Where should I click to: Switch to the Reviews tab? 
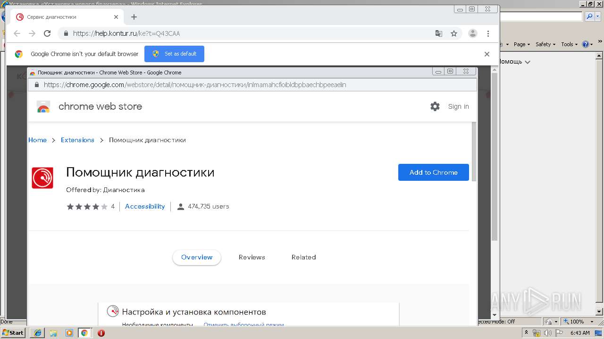[x=252, y=257]
